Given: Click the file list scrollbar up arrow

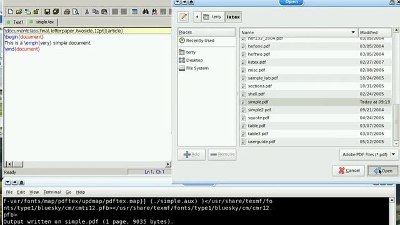Looking at the screenshot, I should [x=396, y=30].
